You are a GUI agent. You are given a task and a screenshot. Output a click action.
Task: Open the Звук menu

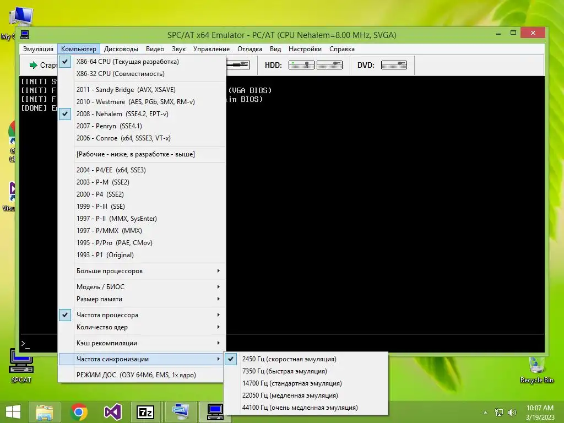click(178, 49)
